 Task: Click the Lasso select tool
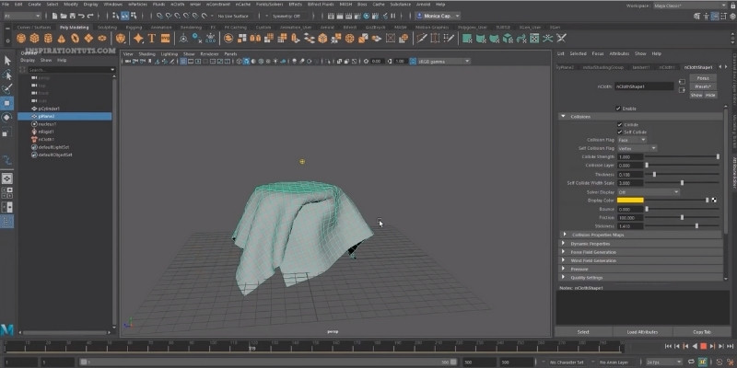tap(6, 75)
